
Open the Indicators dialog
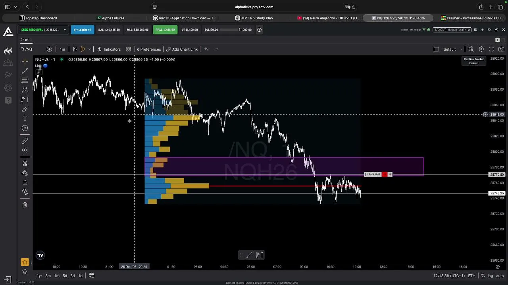pos(109,49)
